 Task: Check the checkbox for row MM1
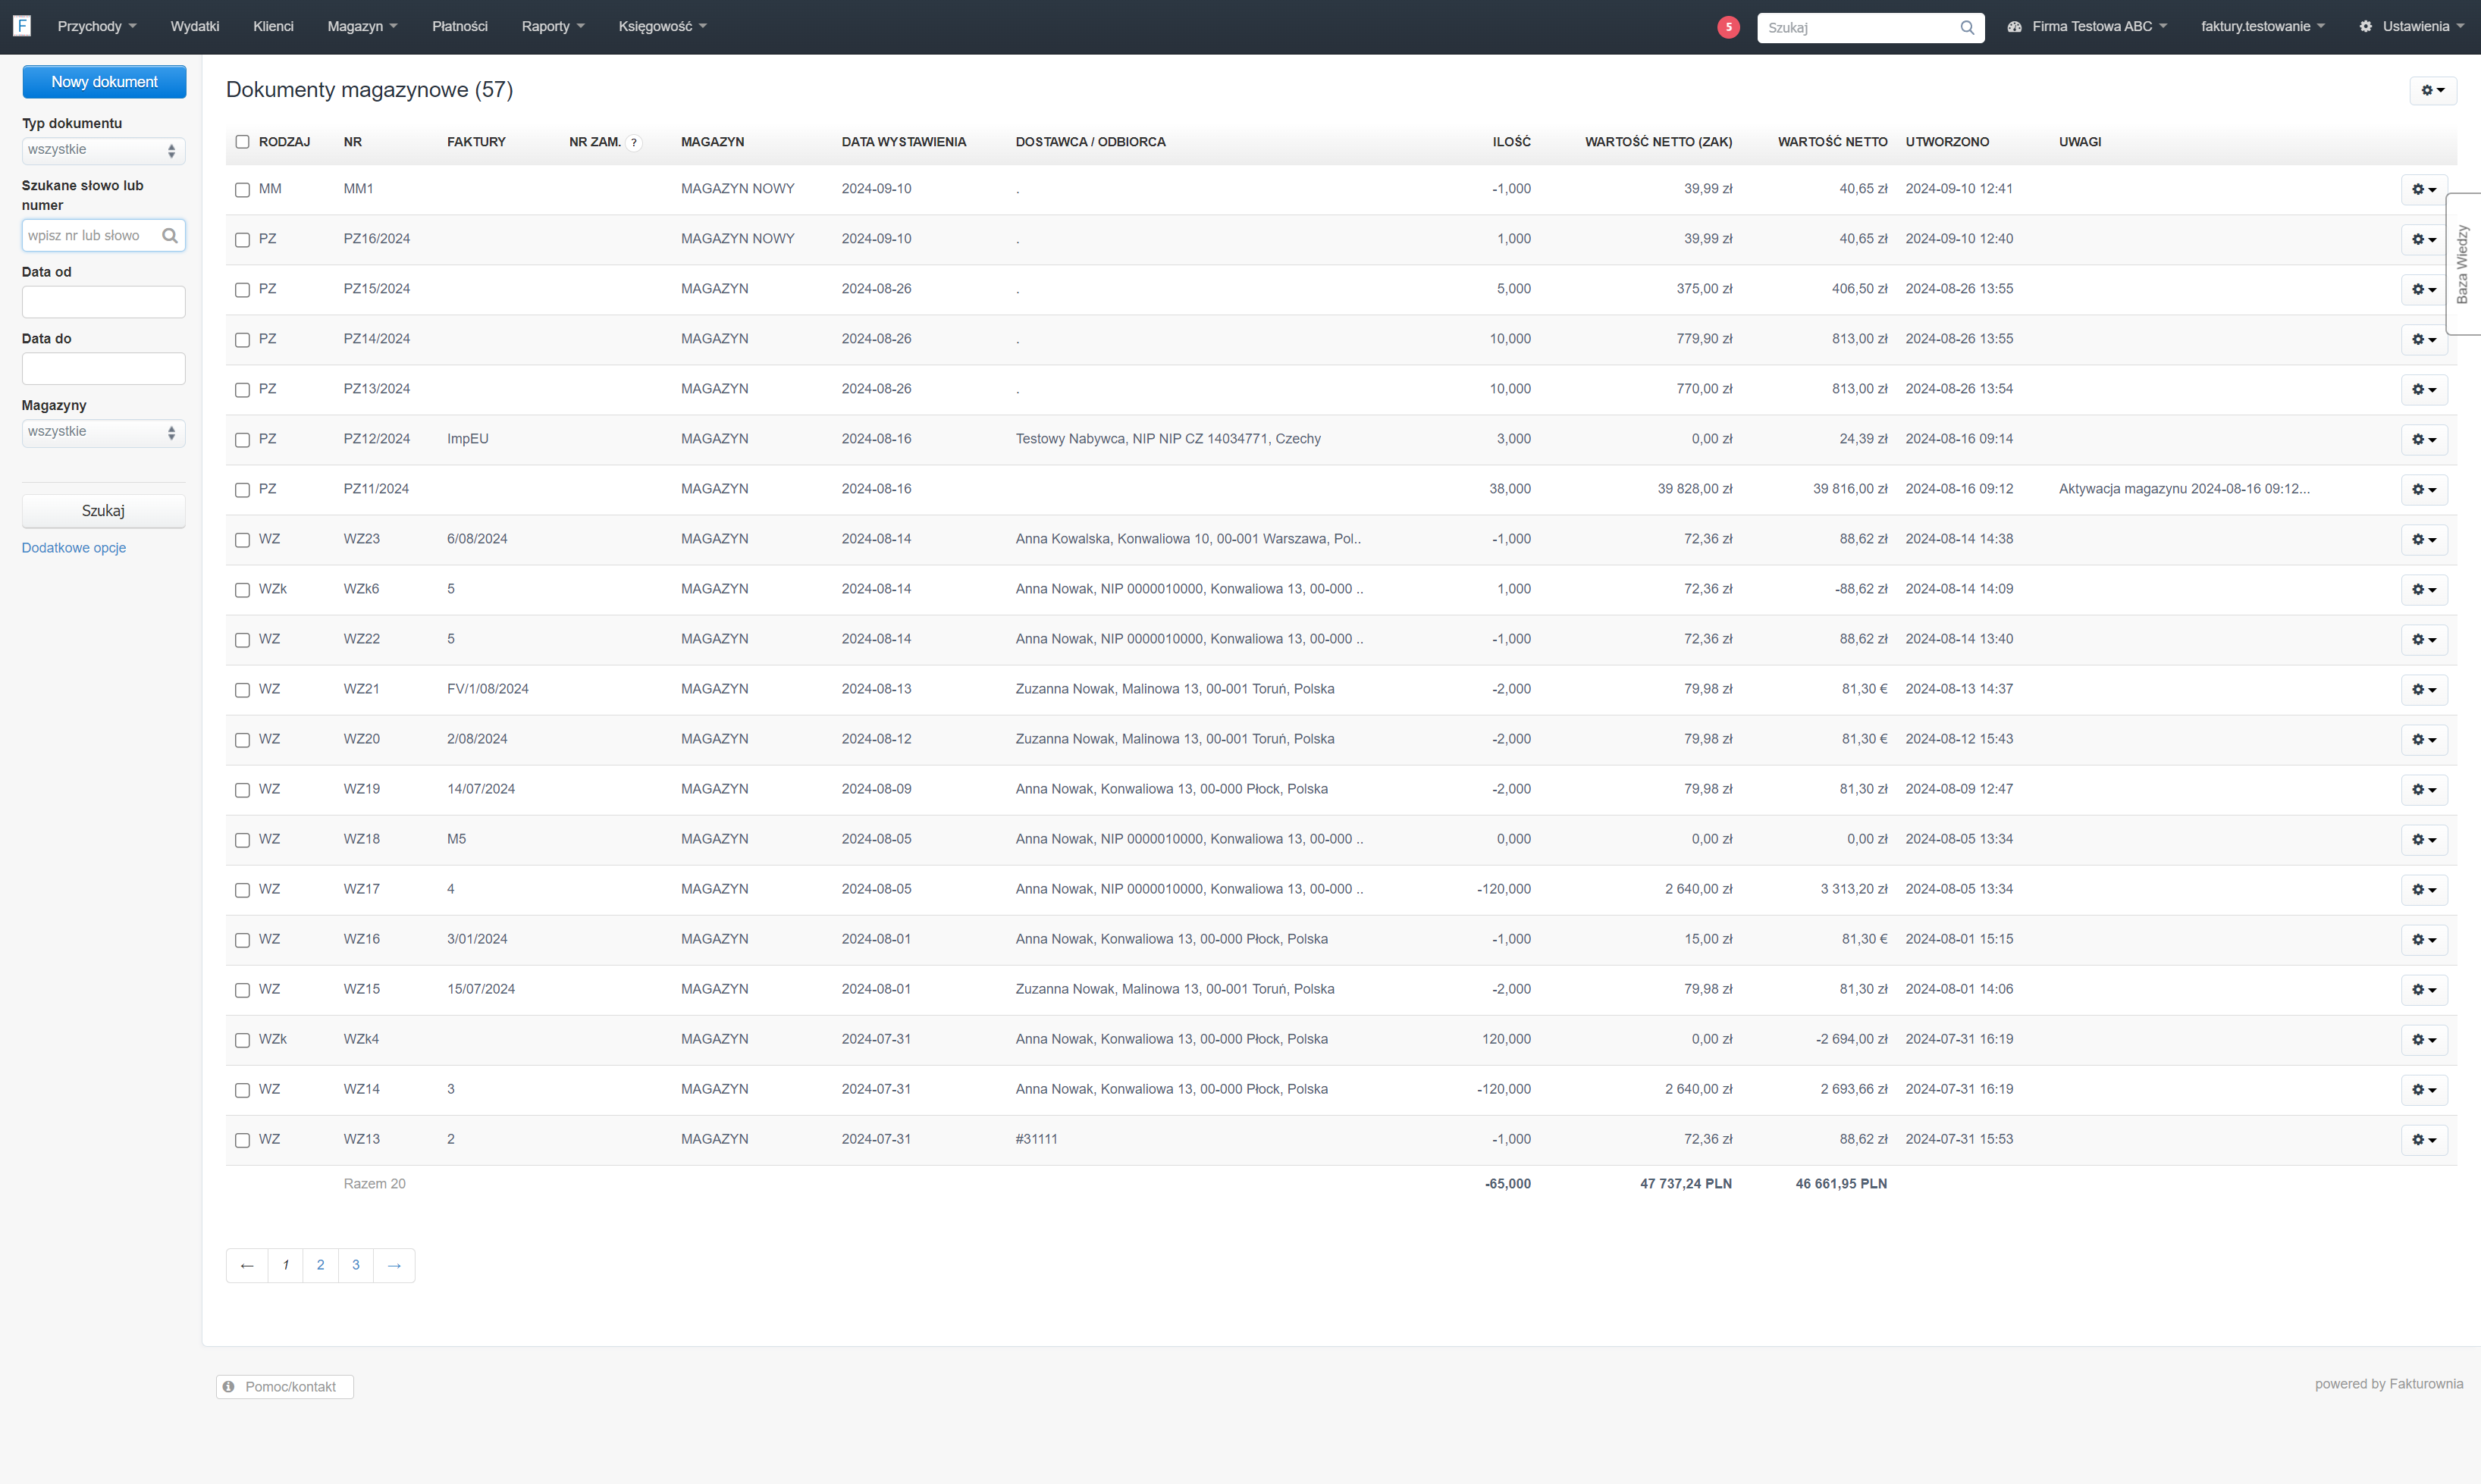click(x=242, y=190)
